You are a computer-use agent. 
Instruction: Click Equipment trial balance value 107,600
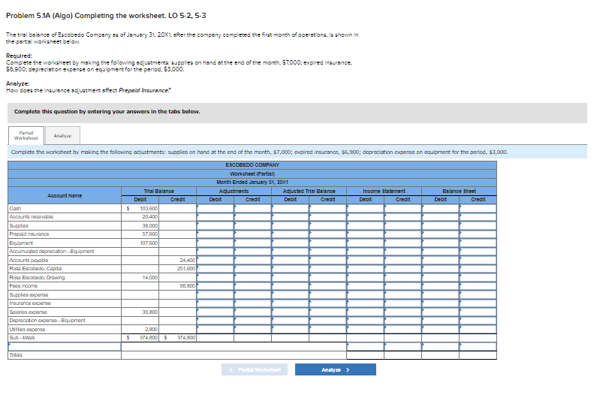(149, 243)
